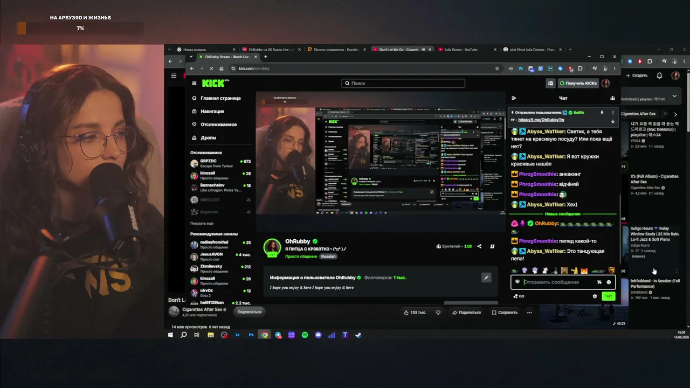Viewport: 690px width, 388px height.
Task: Open JesusAVGN recommended channel
Action: click(220, 256)
